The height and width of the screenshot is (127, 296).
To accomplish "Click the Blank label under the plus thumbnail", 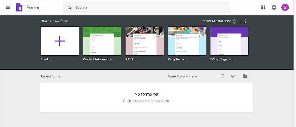I will pyautogui.click(x=45, y=59).
